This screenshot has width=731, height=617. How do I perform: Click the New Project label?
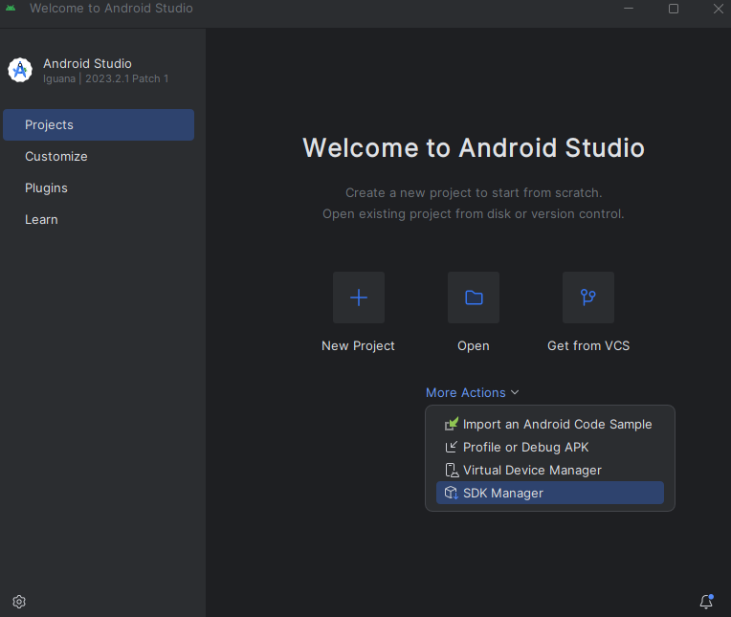coord(358,345)
